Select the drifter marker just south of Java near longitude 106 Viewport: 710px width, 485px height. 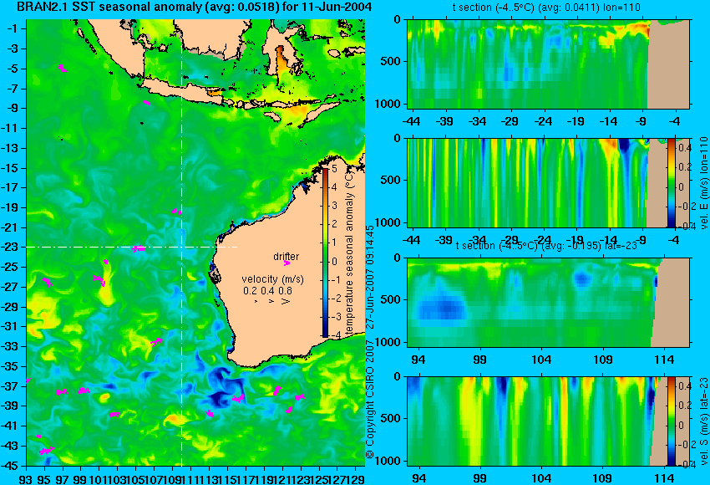[x=147, y=103]
